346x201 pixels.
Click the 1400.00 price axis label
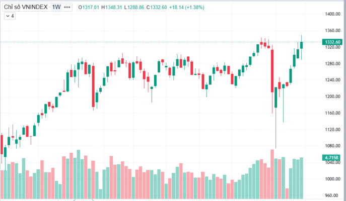330,15
